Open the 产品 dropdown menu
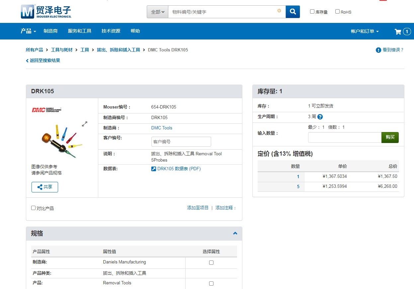The height and width of the screenshot is (289, 414). (28, 31)
